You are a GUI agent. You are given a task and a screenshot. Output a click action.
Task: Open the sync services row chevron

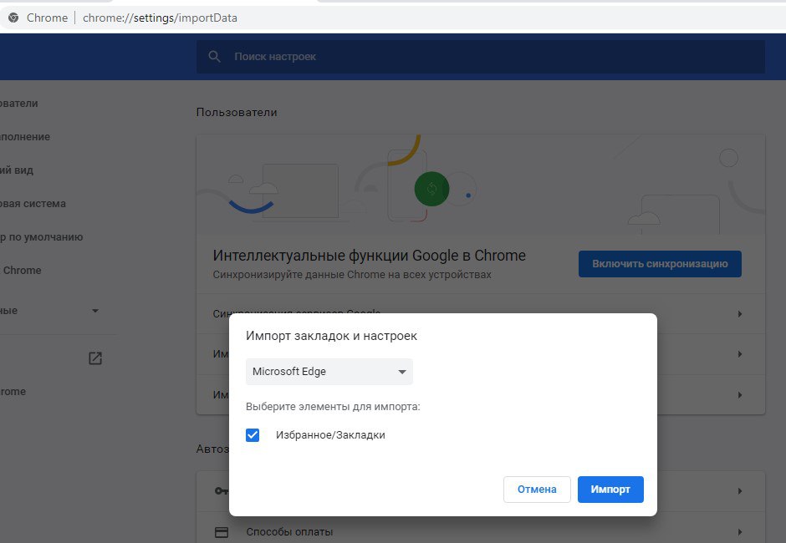point(740,314)
